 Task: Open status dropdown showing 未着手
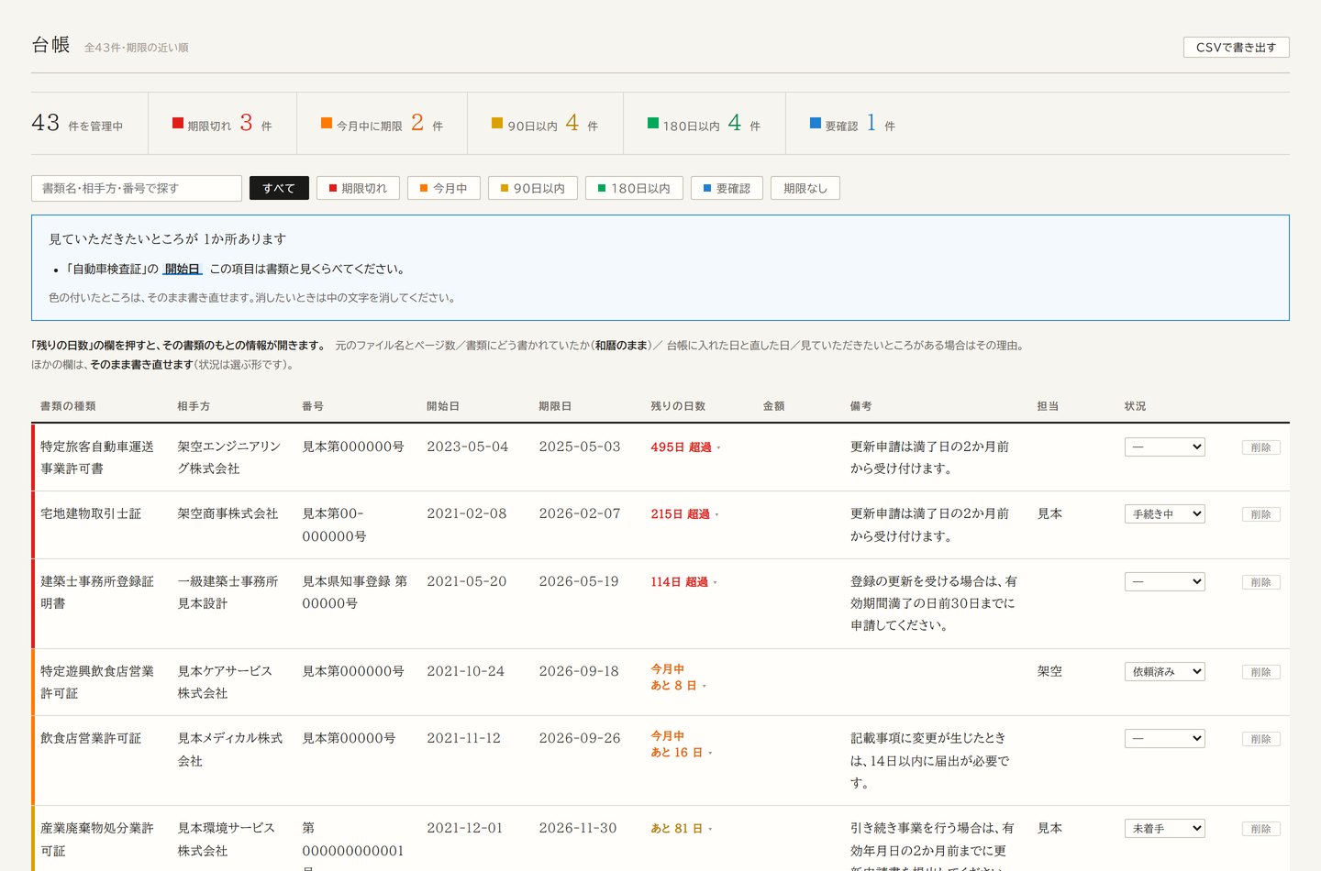click(1164, 828)
